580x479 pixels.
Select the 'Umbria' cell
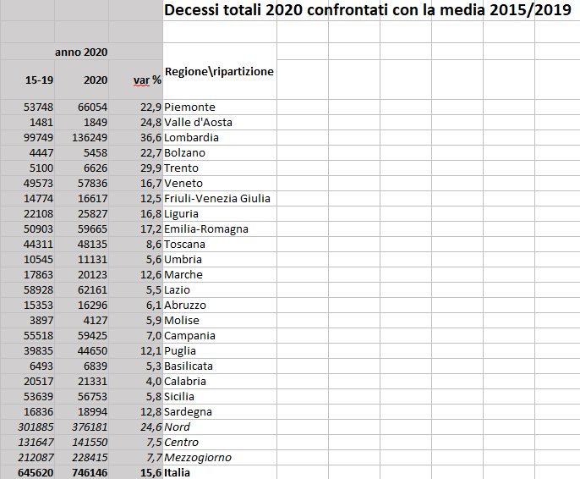220,259
